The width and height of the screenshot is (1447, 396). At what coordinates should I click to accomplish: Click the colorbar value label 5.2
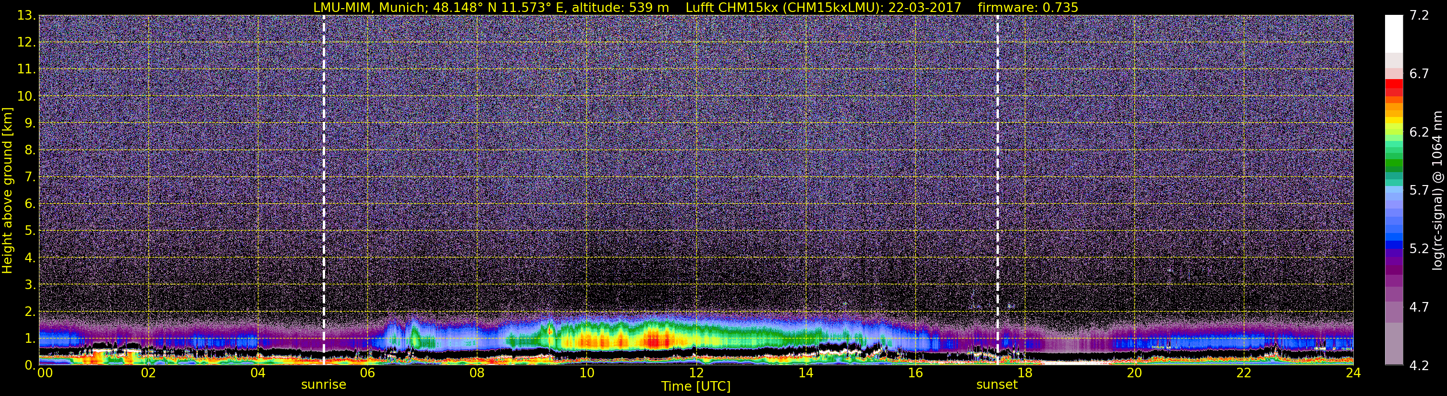(x=1419, y=248)
